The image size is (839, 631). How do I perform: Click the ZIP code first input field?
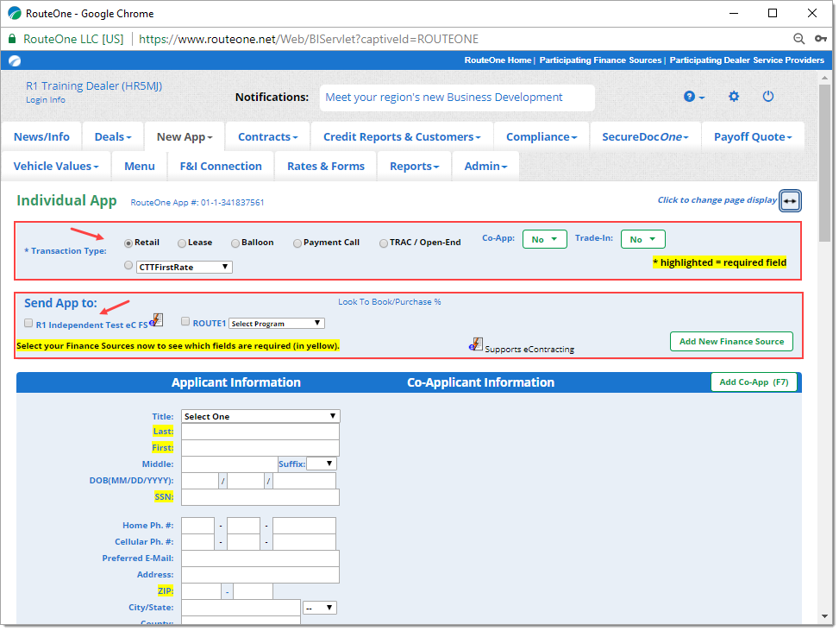(201, 591)
